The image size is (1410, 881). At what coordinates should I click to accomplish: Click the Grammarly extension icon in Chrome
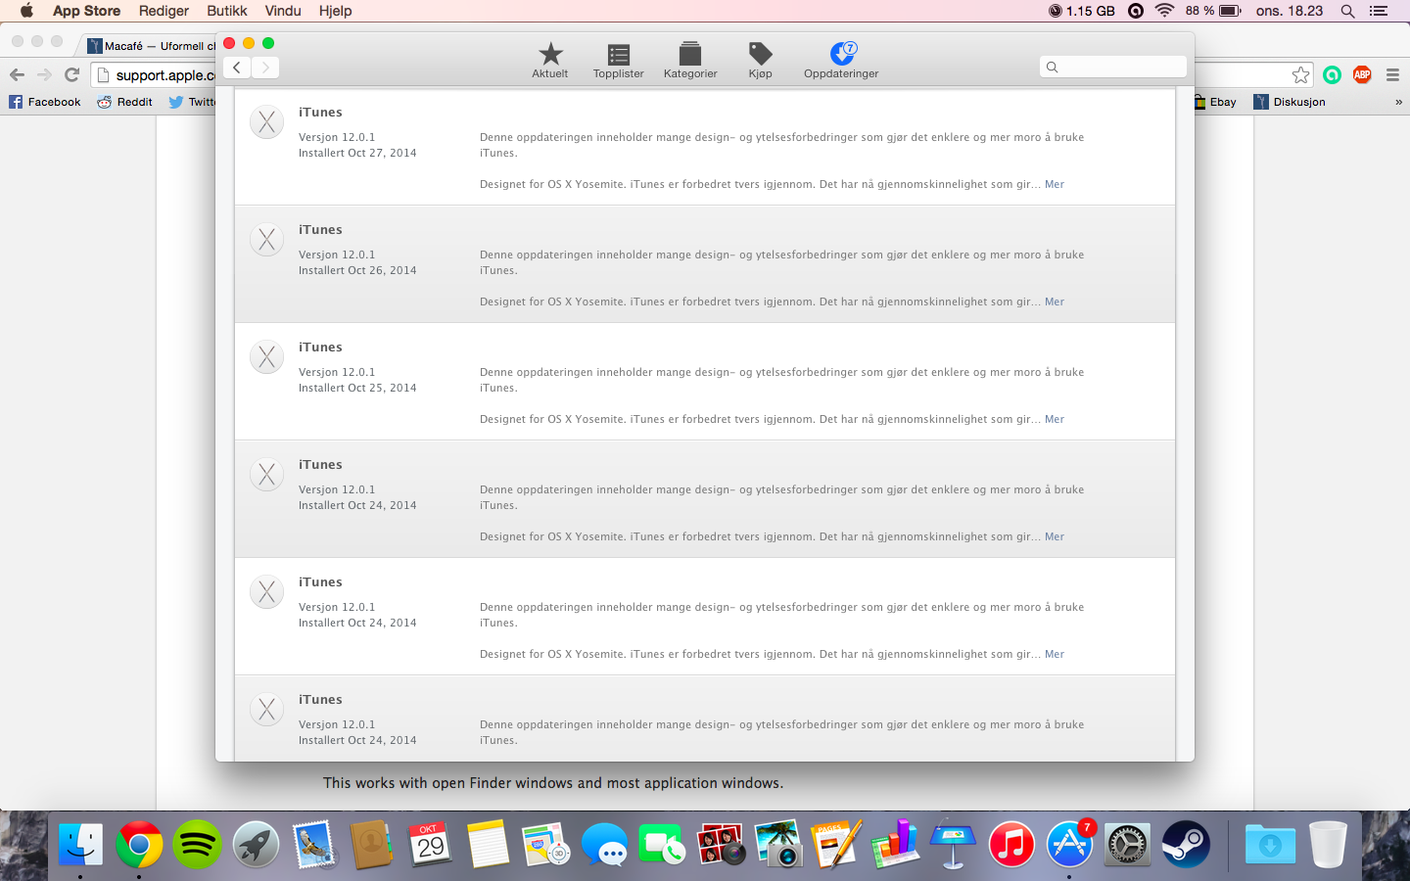click(x=1332, y=74)
